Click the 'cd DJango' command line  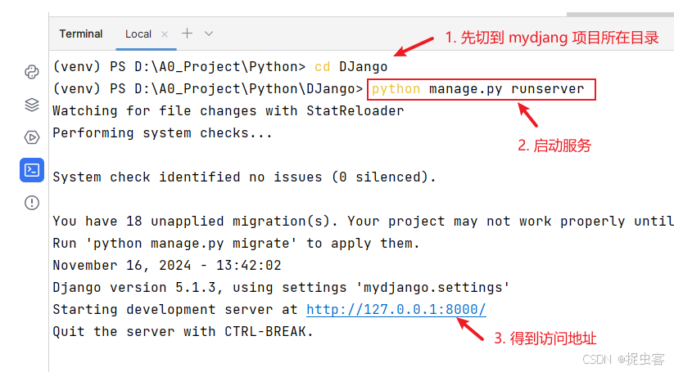point(220,67)
